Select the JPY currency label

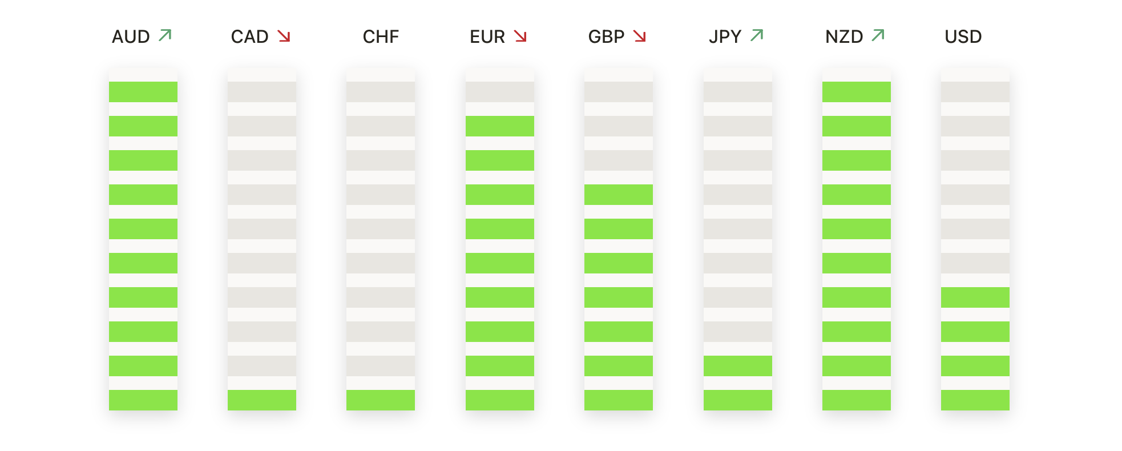click(x=725, y=37)
